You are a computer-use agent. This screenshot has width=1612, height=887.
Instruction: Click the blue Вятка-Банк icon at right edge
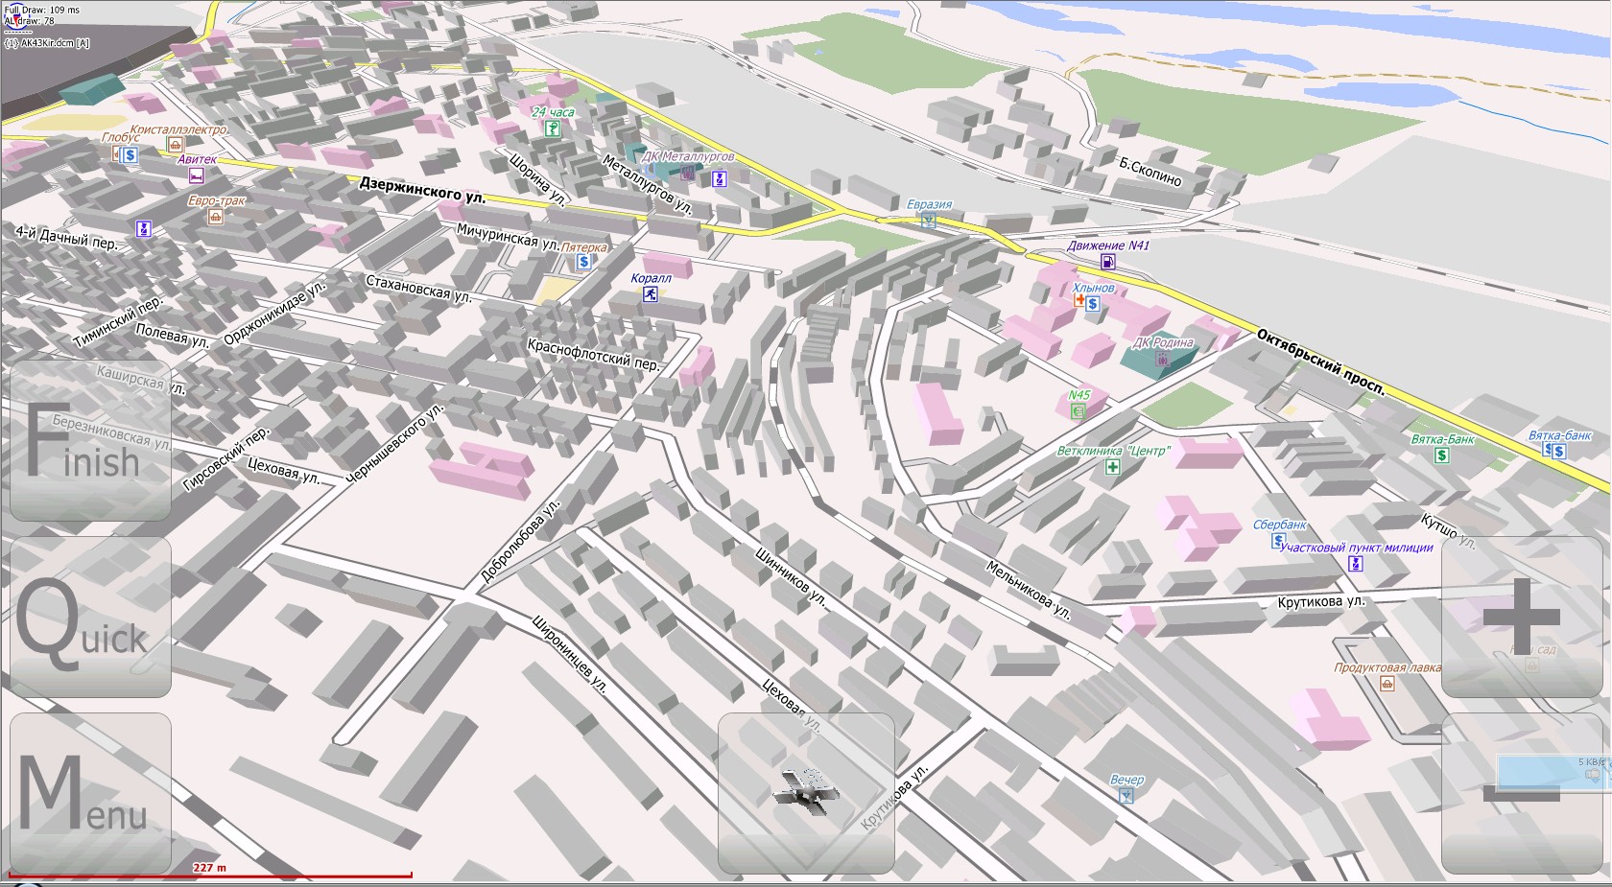click(1559, 451)
